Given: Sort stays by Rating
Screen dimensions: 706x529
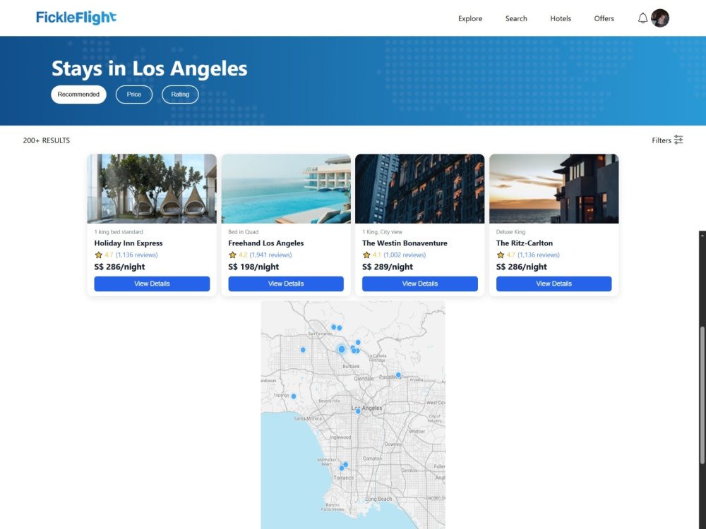Looking at the screenshot, I should click(180, 95).
